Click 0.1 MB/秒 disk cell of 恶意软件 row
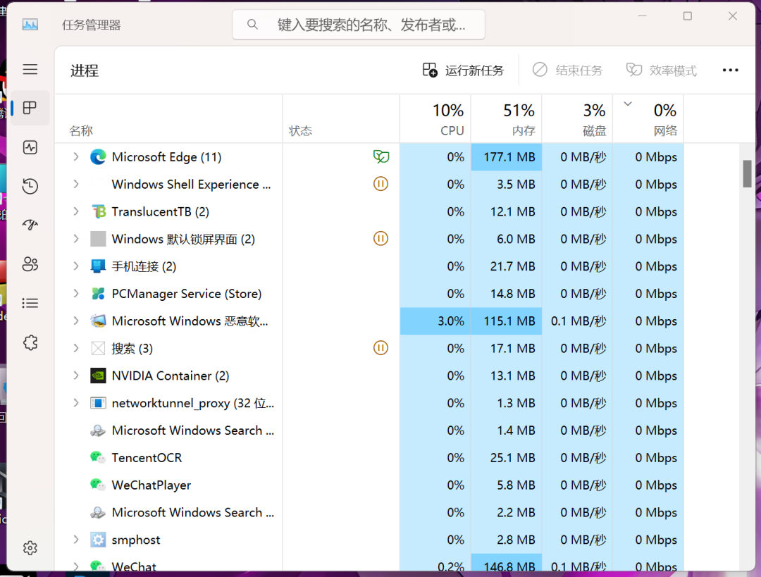 click(x=577, y=321)
